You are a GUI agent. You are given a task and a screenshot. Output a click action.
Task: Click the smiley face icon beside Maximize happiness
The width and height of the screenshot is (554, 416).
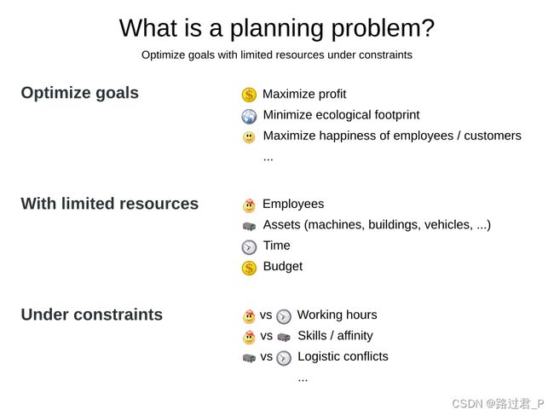[249, 137]
